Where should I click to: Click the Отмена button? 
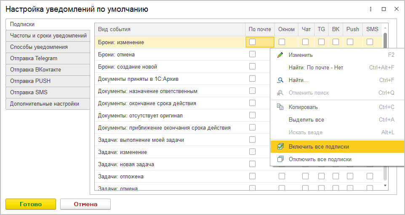pyautogui.click(x=85, y=204)
